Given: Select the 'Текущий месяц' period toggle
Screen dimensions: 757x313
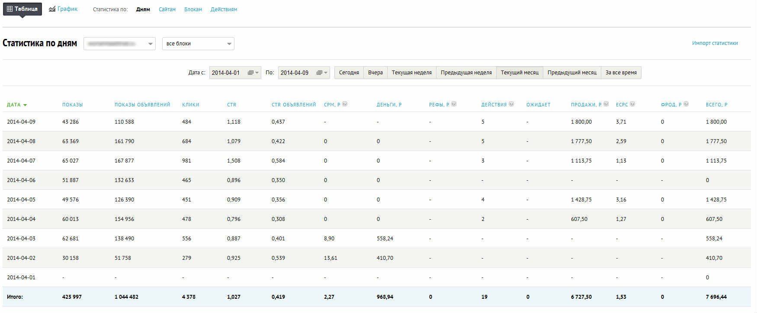Looking at the screenshot, I should (x=519, y=73).
